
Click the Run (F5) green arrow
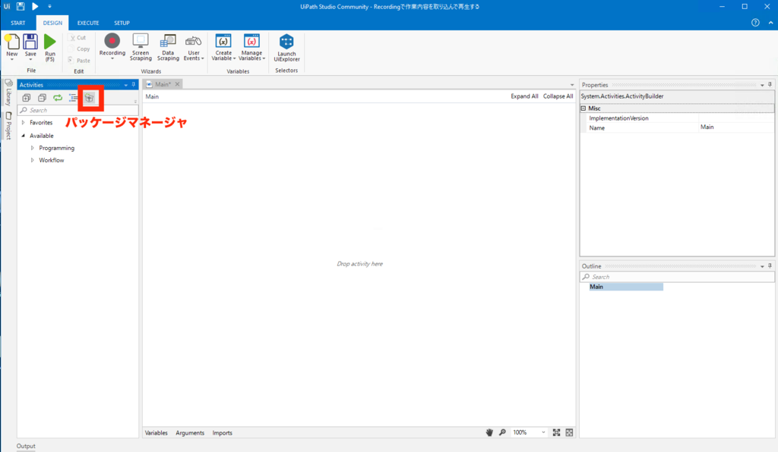tap(49, 42)
